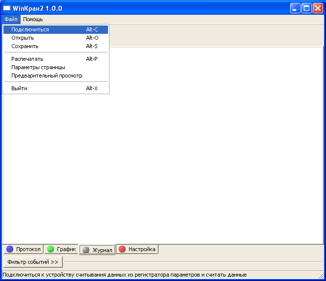The width and height of the screenshot is (326, 281).
Task: Open the Настройка tab
Action: pyautogui.click(x=137, y=249)
